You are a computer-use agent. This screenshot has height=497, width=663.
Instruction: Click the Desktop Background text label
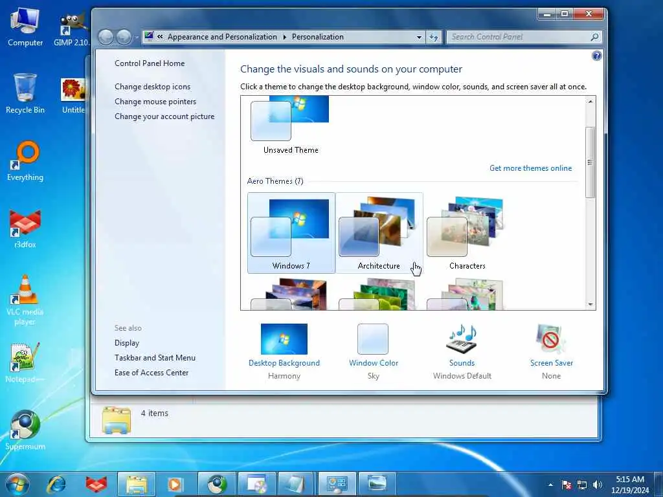tap(284, 363)
